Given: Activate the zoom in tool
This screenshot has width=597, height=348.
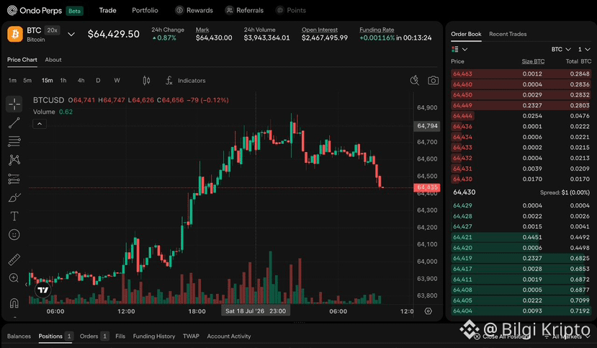Looking at the screenshot, I should pyautogui.click(x=14, y=278).
